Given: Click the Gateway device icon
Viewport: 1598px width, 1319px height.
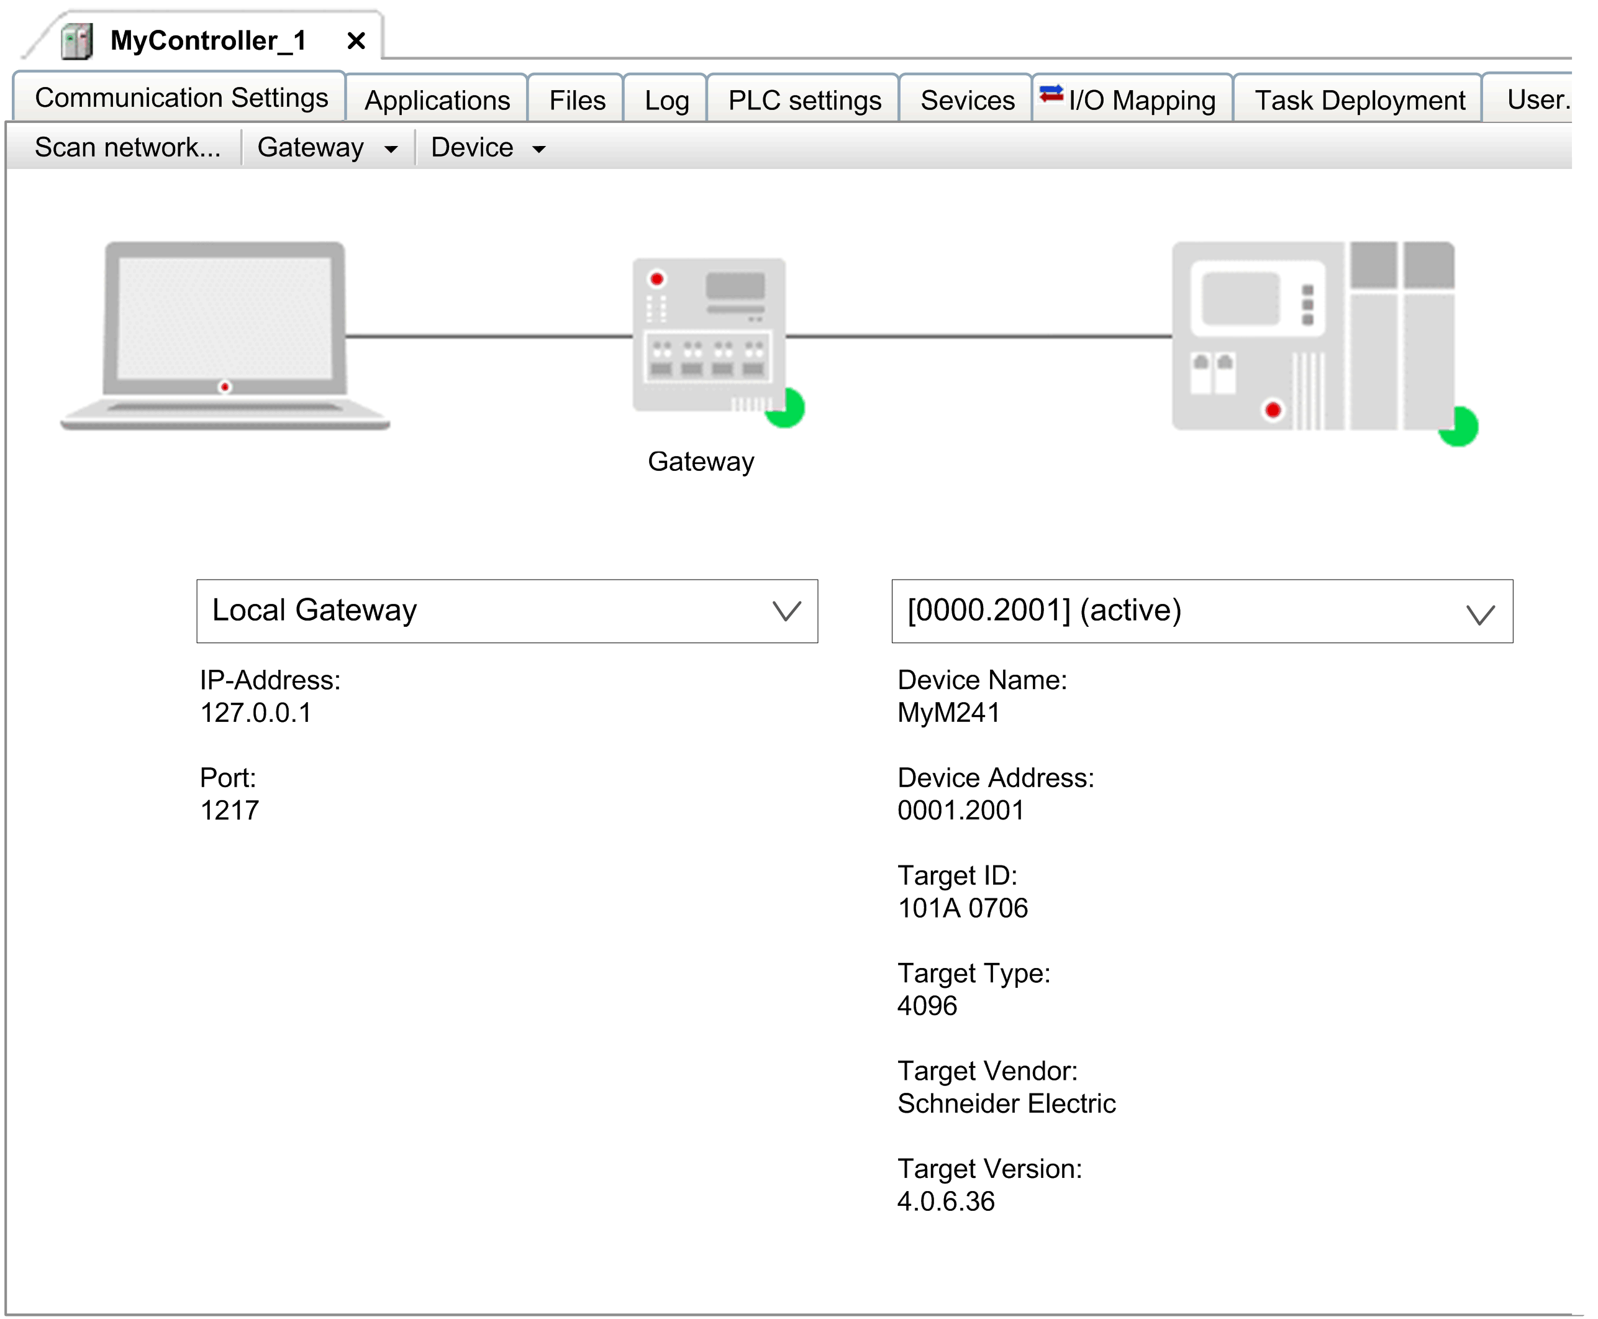Looking at the screenshot, I should pyautogui.click(x=708, y=334).
